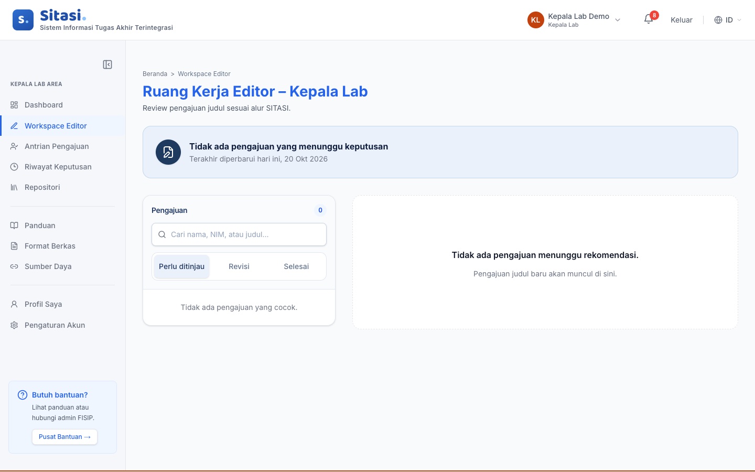Click the Repositori library icon

(x=14, y=187)
